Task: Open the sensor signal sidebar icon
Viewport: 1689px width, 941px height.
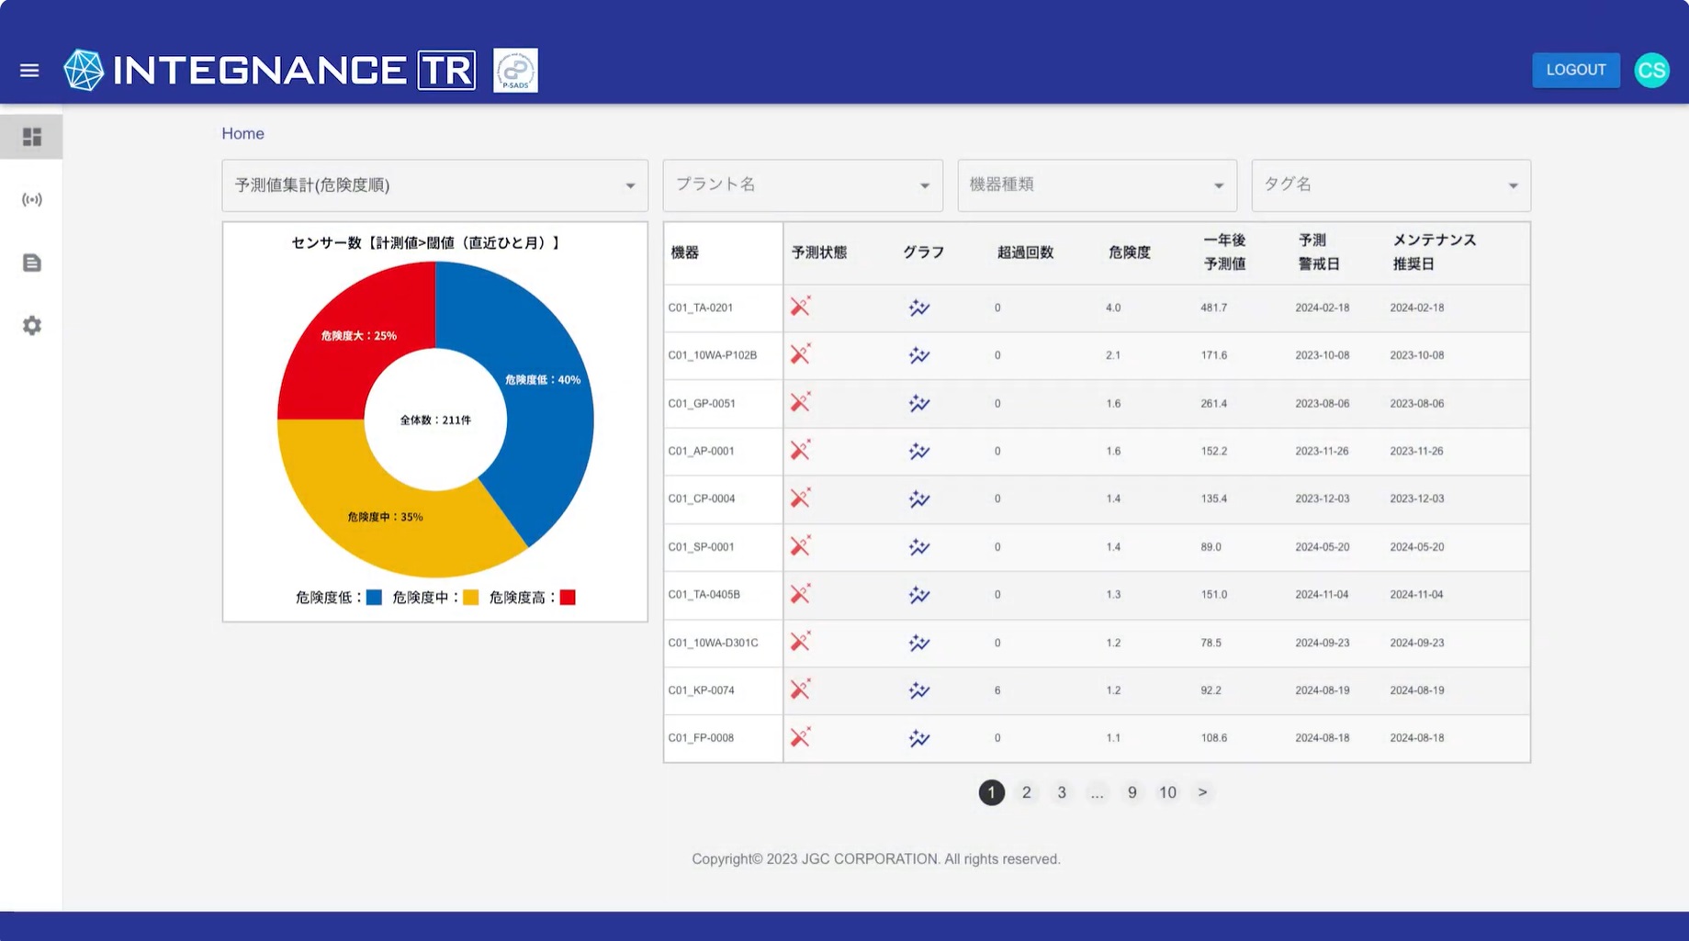Action: click(x=32, y=199)
